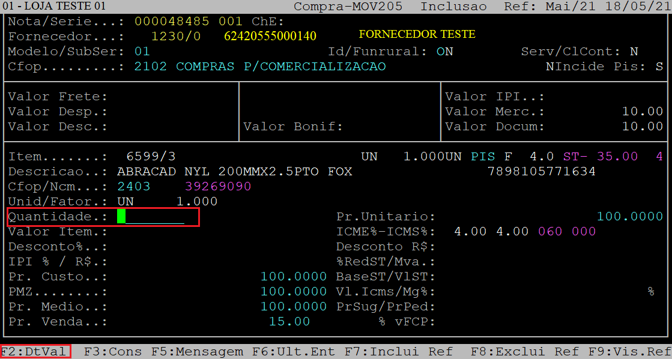The image size is (672, 359).
Task: Toggle the Serv/ClCont N value
Action: tap(634, 52)
